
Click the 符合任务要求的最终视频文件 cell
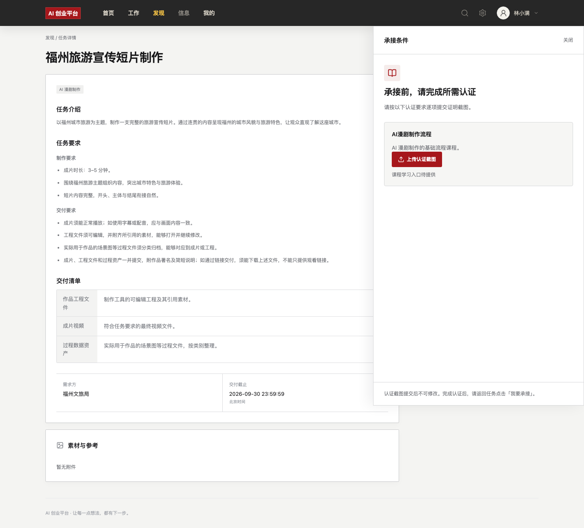tap(140, 326)
